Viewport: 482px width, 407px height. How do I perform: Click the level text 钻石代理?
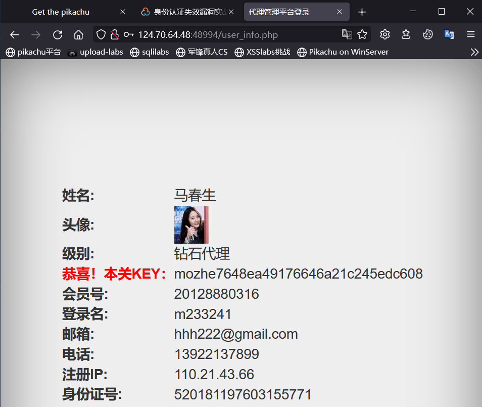coord(202,254)
